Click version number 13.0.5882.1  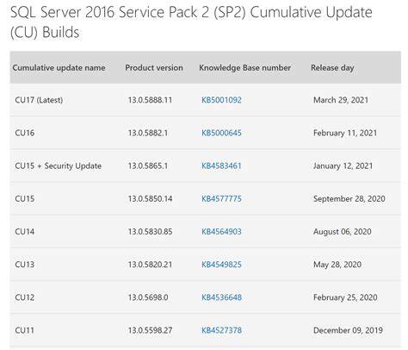coord(148,133)
